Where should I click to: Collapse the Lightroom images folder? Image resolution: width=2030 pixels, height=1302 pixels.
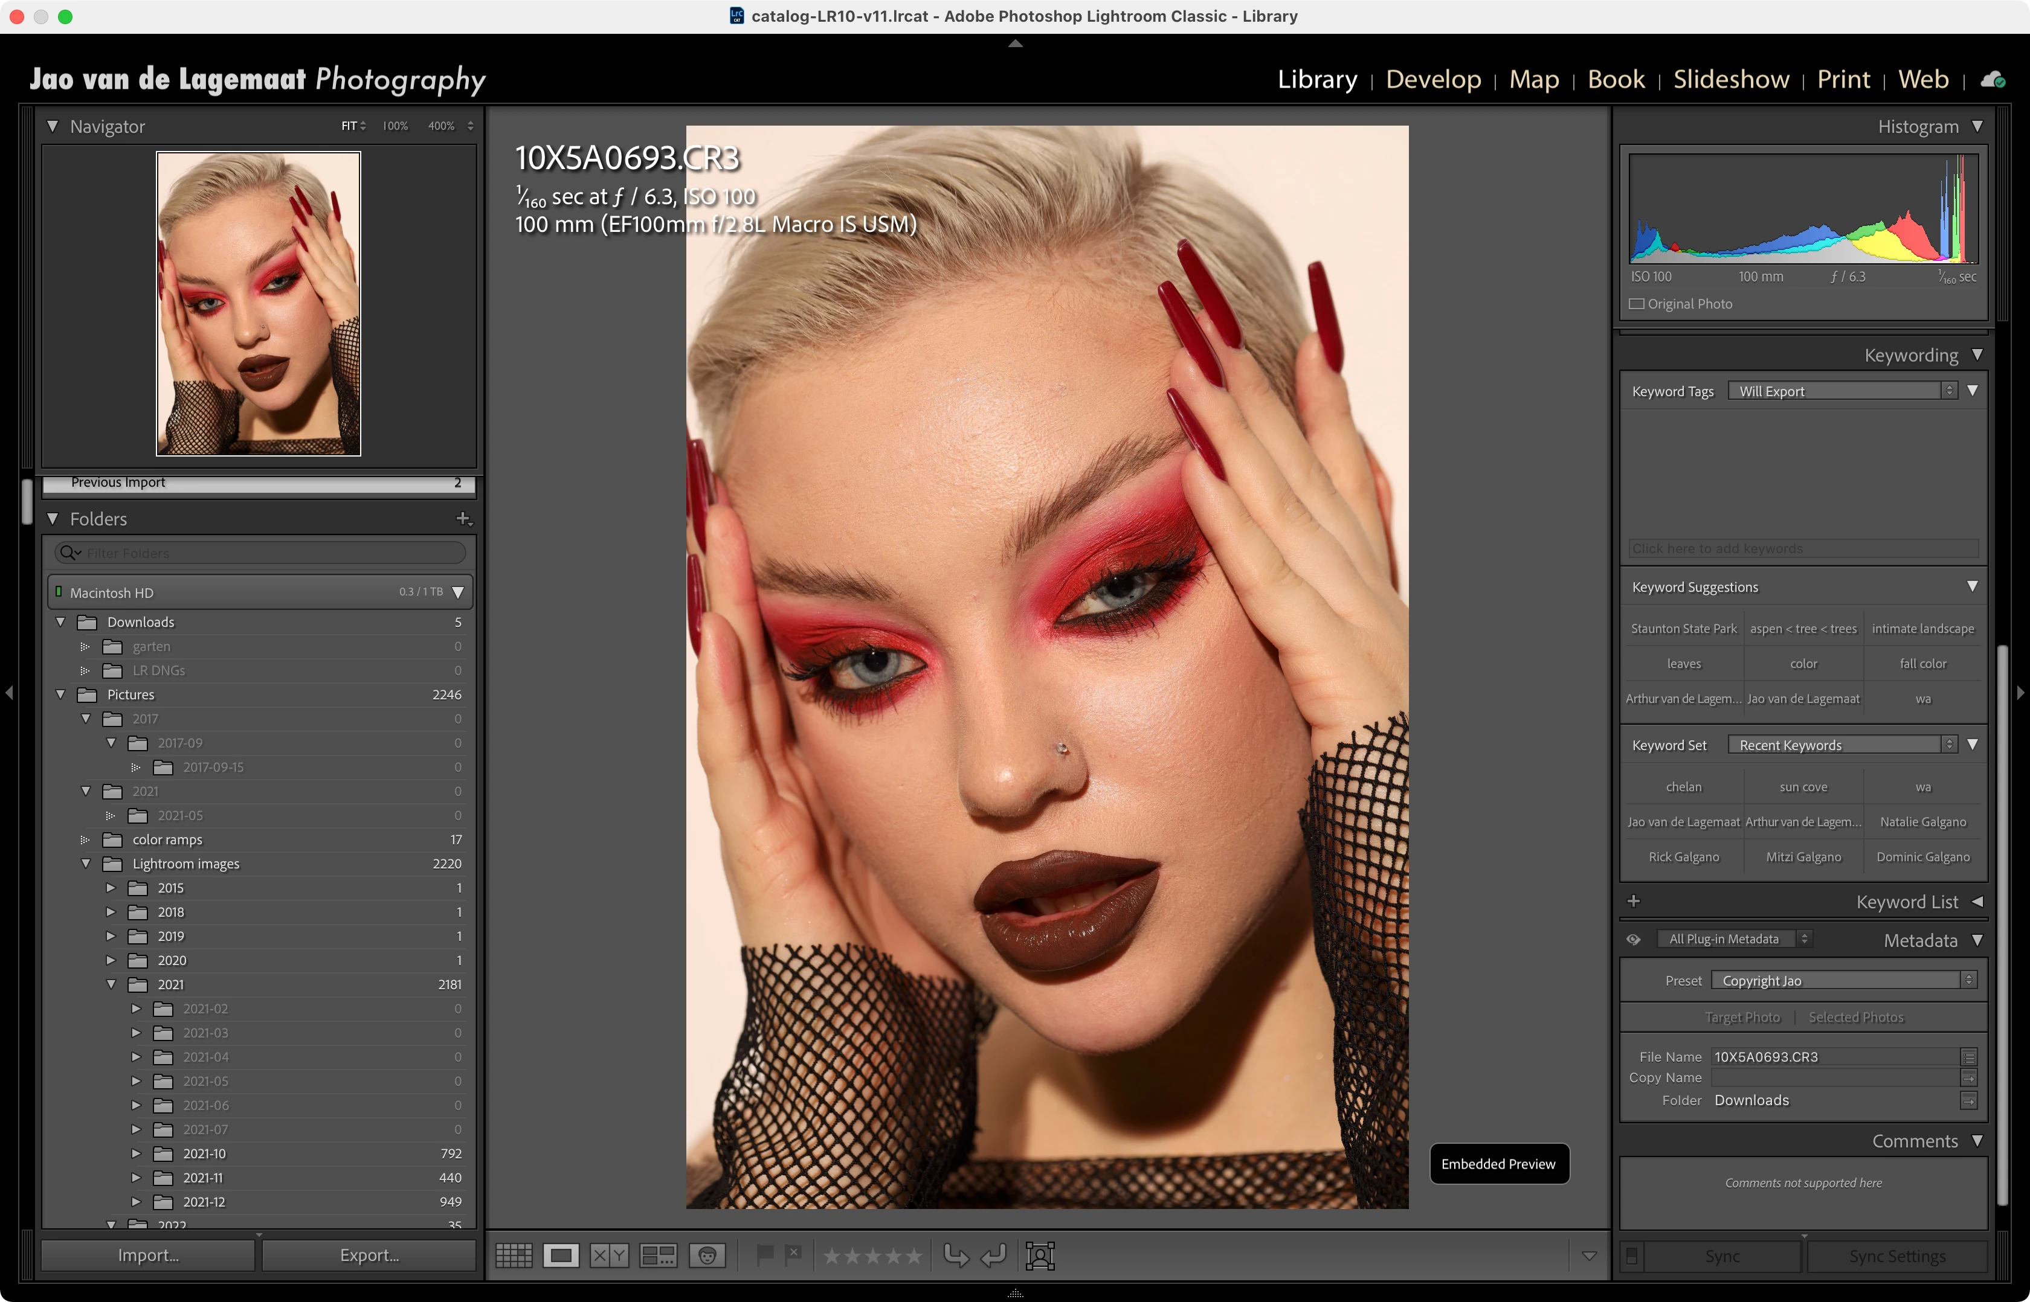86,863
